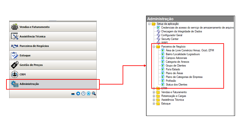Open Grupo de Clientes tree entry
This screenshot has width=247, height=123.
[x=176, y=66]
